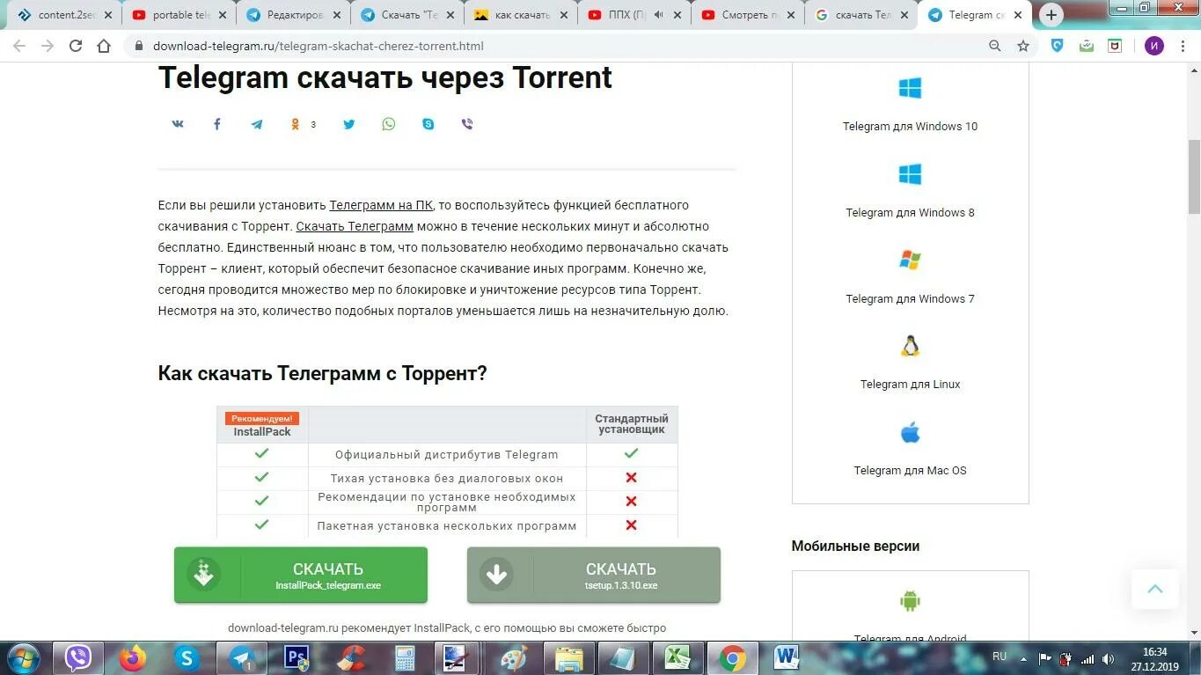
Task: Switch to the portable tele YouTube tab
Action: tap(179, 15)
